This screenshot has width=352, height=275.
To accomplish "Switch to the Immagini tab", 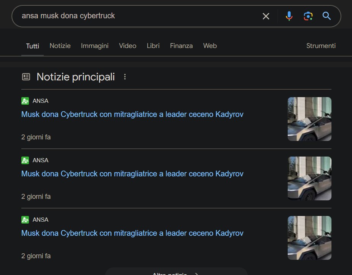I will pos(94,46).
